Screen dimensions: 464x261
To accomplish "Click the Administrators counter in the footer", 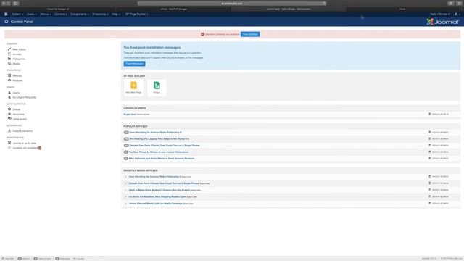I will (x=43, y=259).
